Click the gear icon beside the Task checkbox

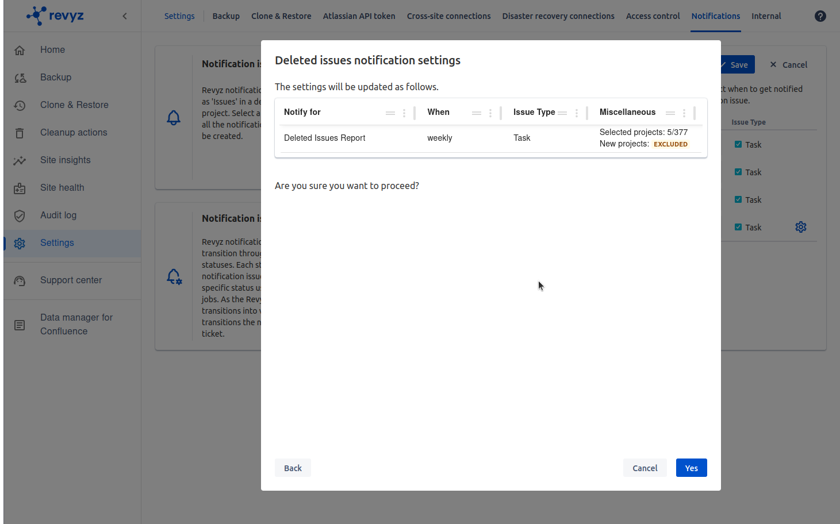(800, 227)
